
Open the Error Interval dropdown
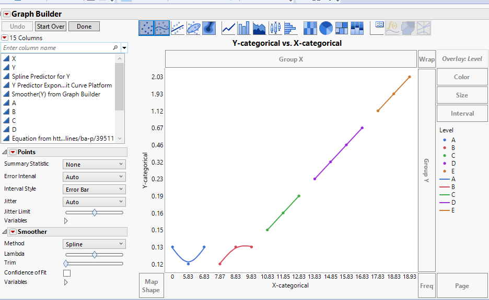tap(94, 177)
